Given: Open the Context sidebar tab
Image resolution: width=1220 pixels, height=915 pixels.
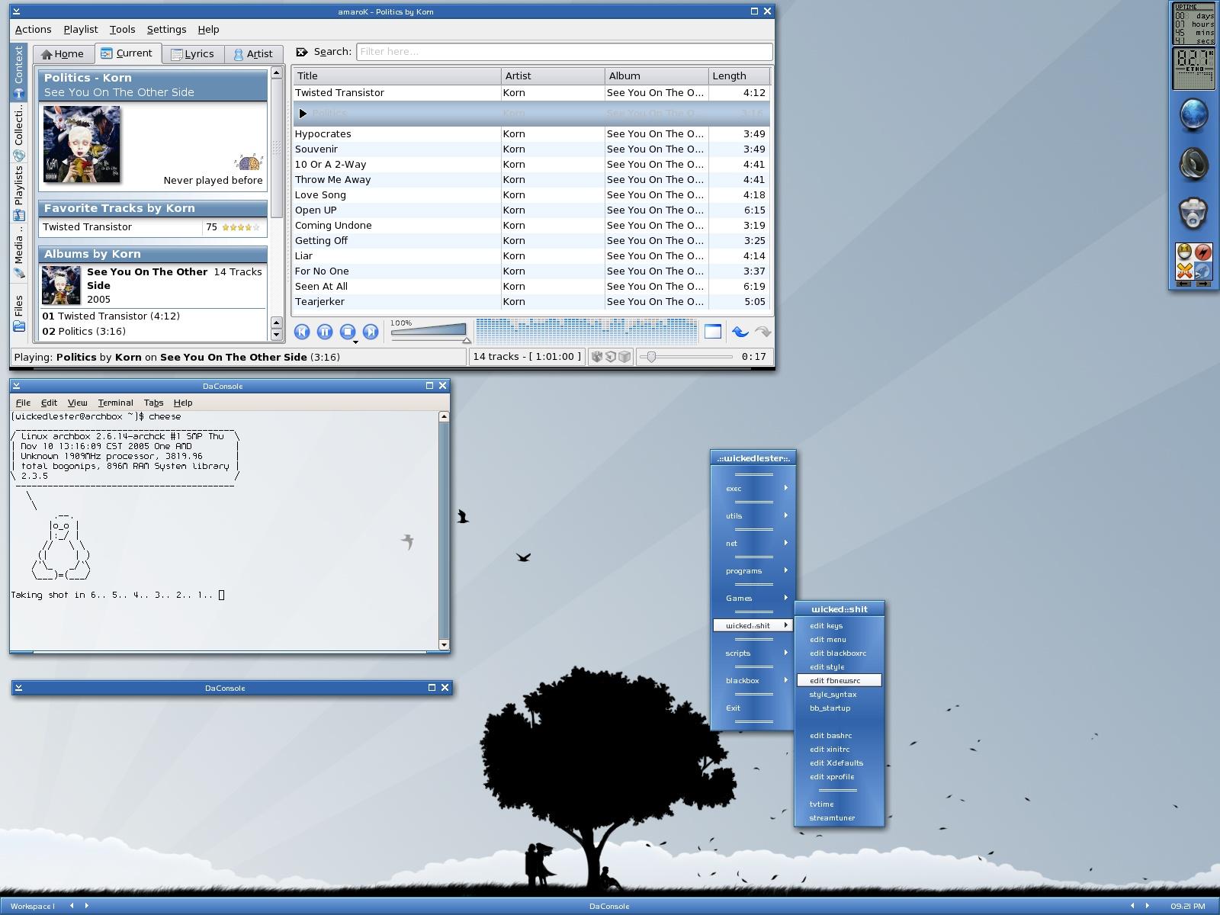Looking at the screenshot, I should 19,72.
